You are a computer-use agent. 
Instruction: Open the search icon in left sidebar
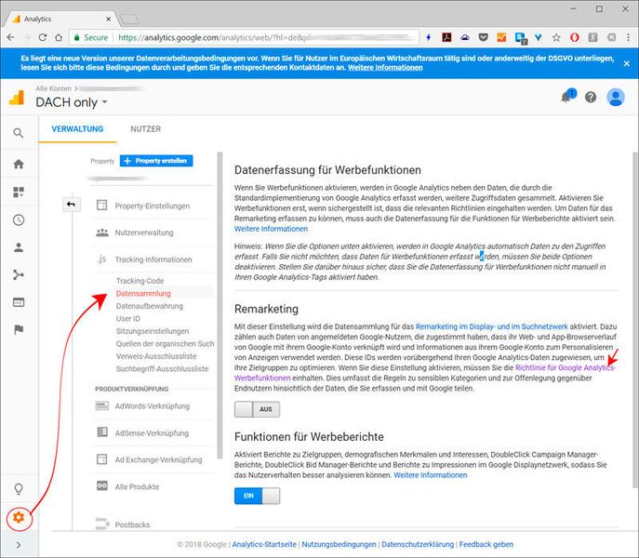(18, 133)
